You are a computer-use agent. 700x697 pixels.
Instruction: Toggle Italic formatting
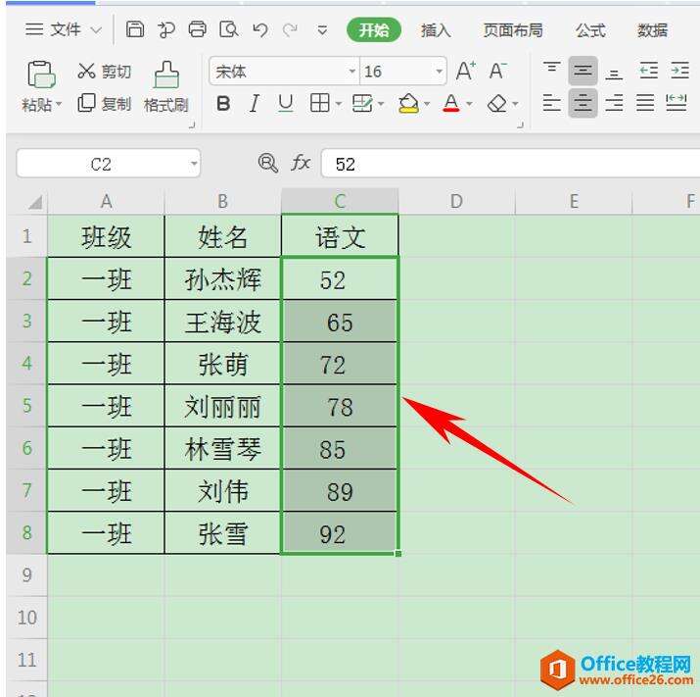[x=254, y=104]
